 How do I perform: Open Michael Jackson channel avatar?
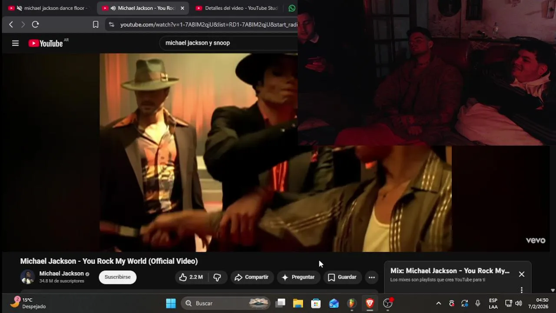click(27, 277)
